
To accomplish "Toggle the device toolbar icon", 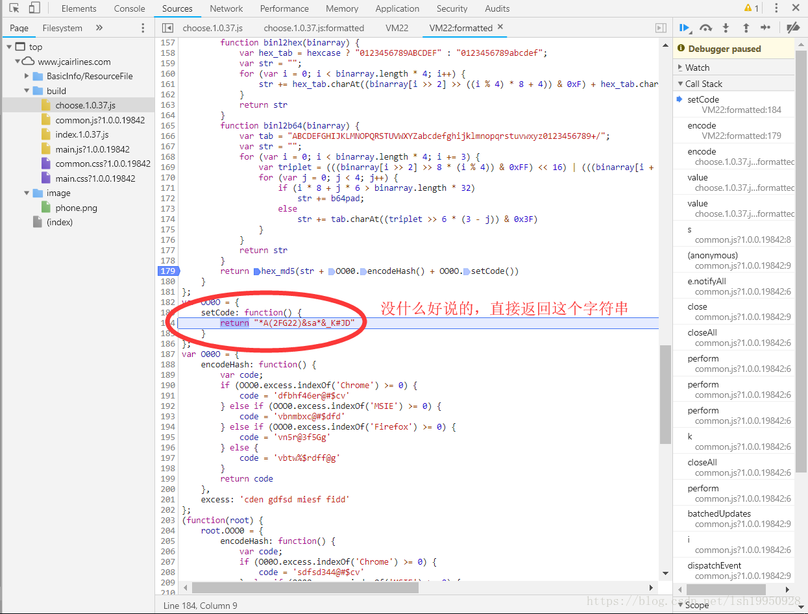I will coord(34,8).
